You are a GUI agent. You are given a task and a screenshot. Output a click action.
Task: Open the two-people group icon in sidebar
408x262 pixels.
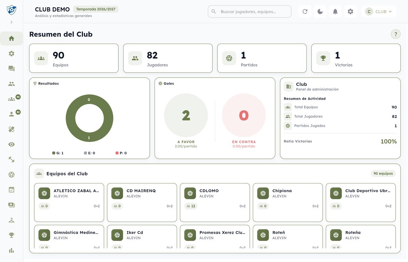pyautogui.click(x=11, y=84)
